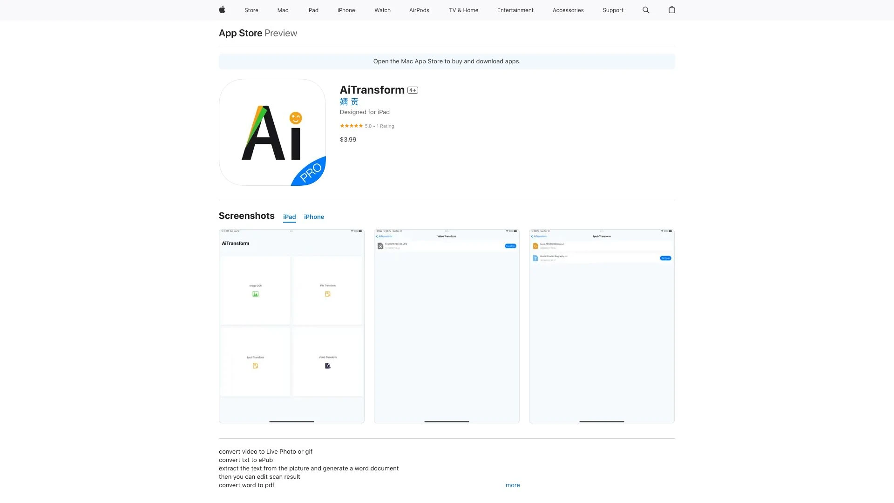This screenshot has height=503, width=894.
Task: Open the shopping bag icon
Action: (672, 10)
